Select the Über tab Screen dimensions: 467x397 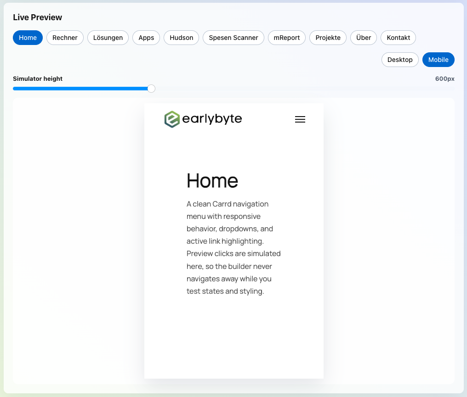click(364, 38)
